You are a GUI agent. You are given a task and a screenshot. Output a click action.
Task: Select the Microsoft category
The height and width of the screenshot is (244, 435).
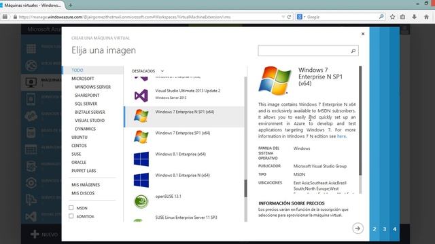pos(83,79)
